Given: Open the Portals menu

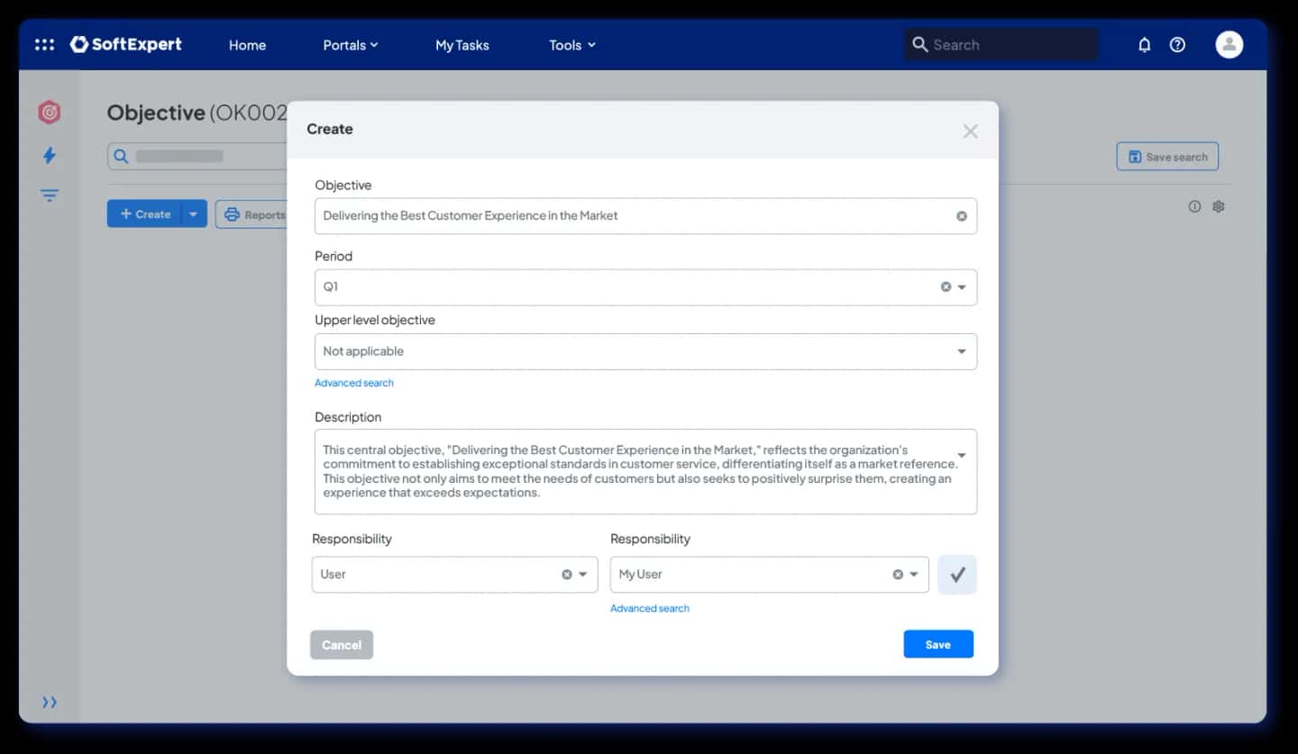Looking at the screenshot, I should click(x=351, y=45).
